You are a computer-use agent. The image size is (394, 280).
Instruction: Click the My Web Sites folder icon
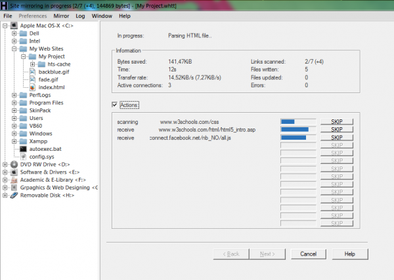coord(24,49)
